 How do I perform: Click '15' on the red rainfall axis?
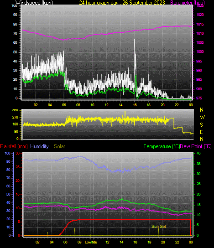(18, 194)
